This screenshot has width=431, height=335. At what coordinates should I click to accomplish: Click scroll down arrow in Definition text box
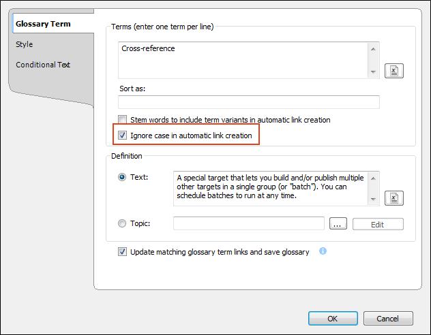click(373, 200)
